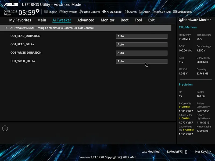215x161 pixels.
Task: Click the 5437/5156 P-Core Light/Heavy value
Action: tap(203, 111)
